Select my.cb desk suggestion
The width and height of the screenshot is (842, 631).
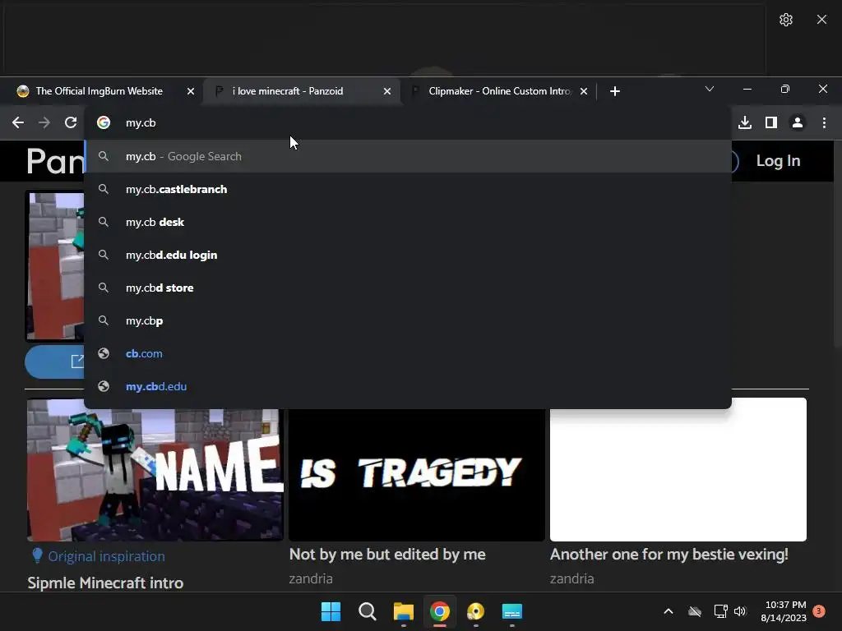tap(408, 222)
